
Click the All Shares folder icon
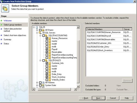coord(43,30)
